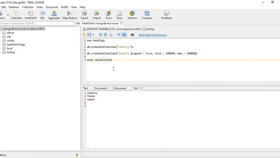Open the Roles manager
This screenshot has width=280, height=158.
(119, 15)
